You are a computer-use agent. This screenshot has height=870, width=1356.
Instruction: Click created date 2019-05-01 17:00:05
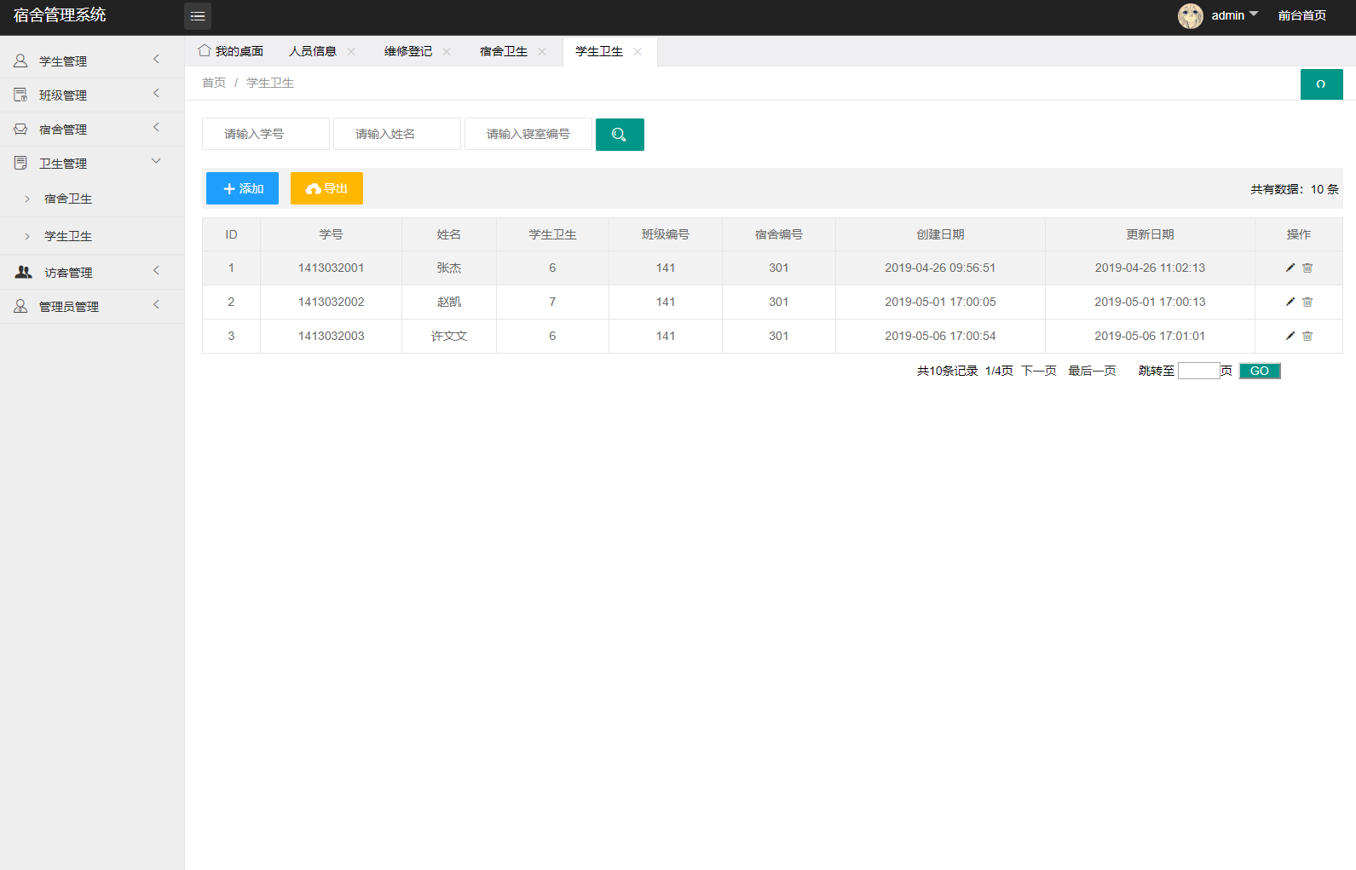(940, 302)
